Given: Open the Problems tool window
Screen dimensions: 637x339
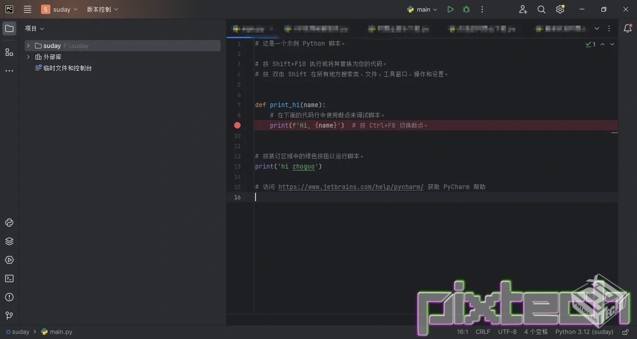Looking at the screenshot, I should [9, 297].
